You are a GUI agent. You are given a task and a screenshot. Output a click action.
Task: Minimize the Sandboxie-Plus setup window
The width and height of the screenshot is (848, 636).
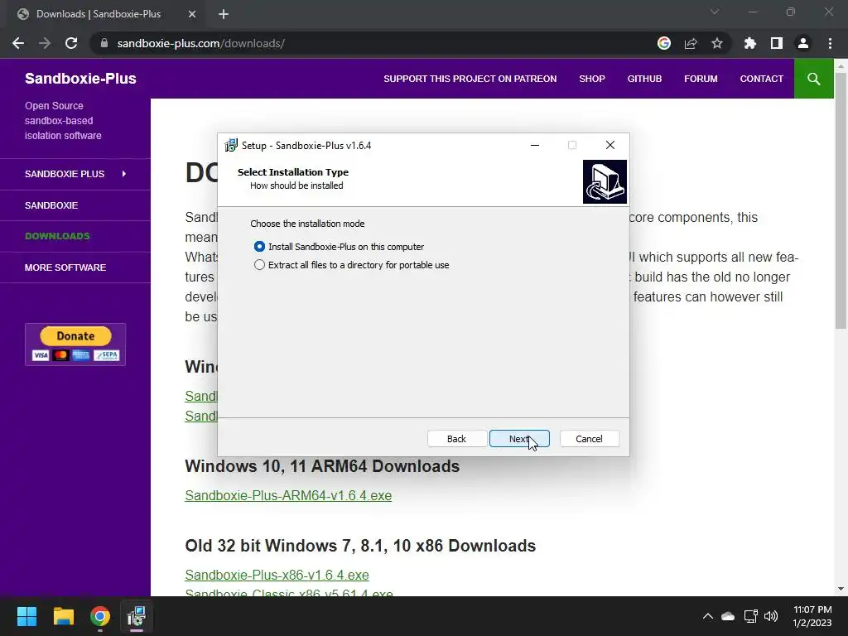click(x=535, y=145)
